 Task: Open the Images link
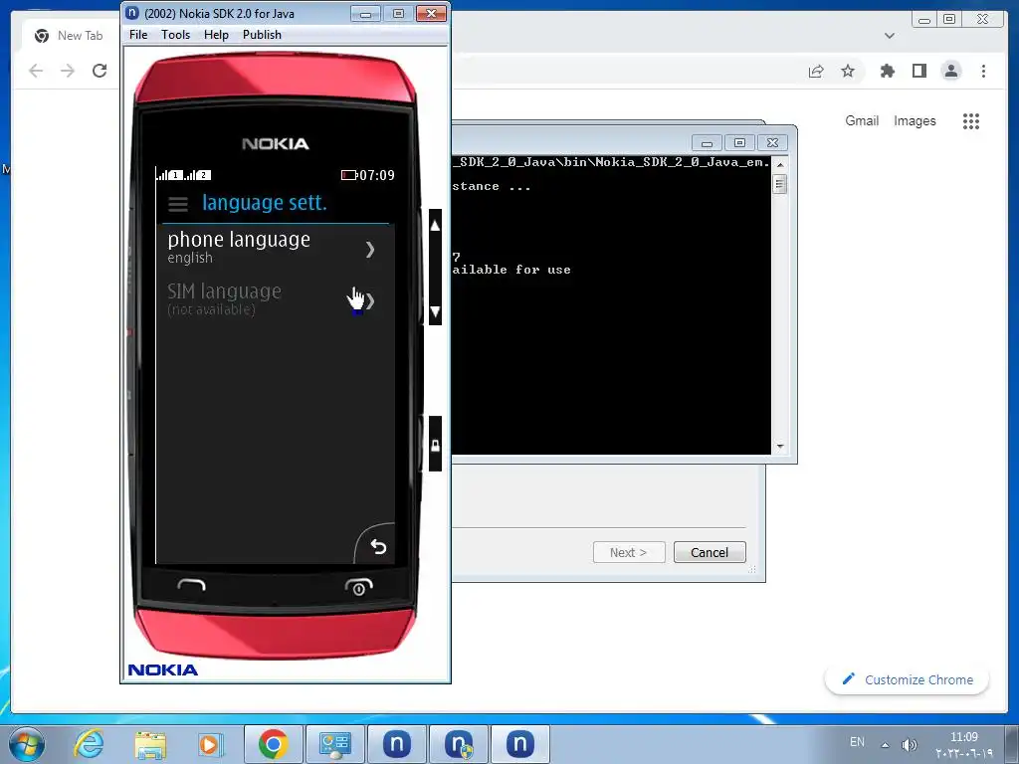(915, 120)
